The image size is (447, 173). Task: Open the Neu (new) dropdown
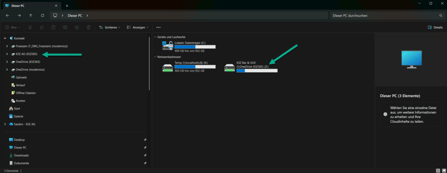pos(13,28)
